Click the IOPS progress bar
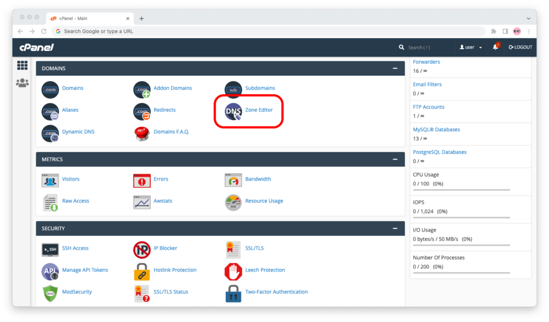Screen dimensions: 549x322 coord(462,218)
